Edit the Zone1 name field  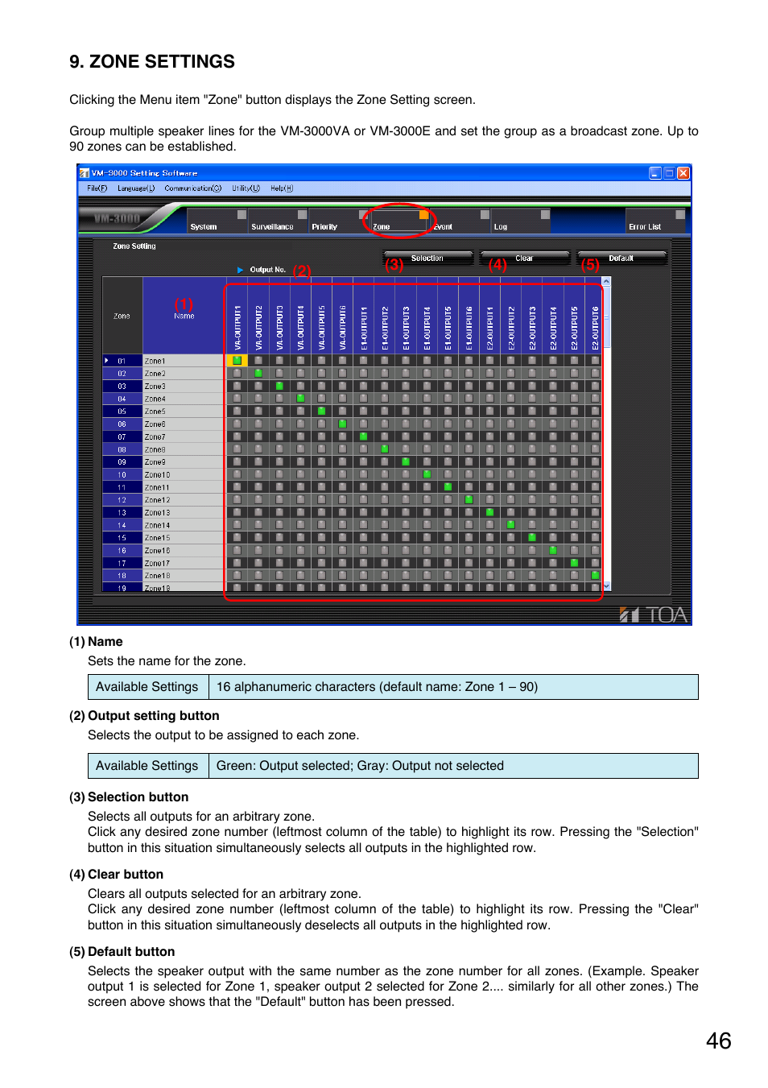click(x=184, y=361)
